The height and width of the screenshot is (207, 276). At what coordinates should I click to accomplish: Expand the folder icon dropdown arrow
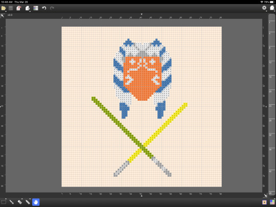point(6,11)
